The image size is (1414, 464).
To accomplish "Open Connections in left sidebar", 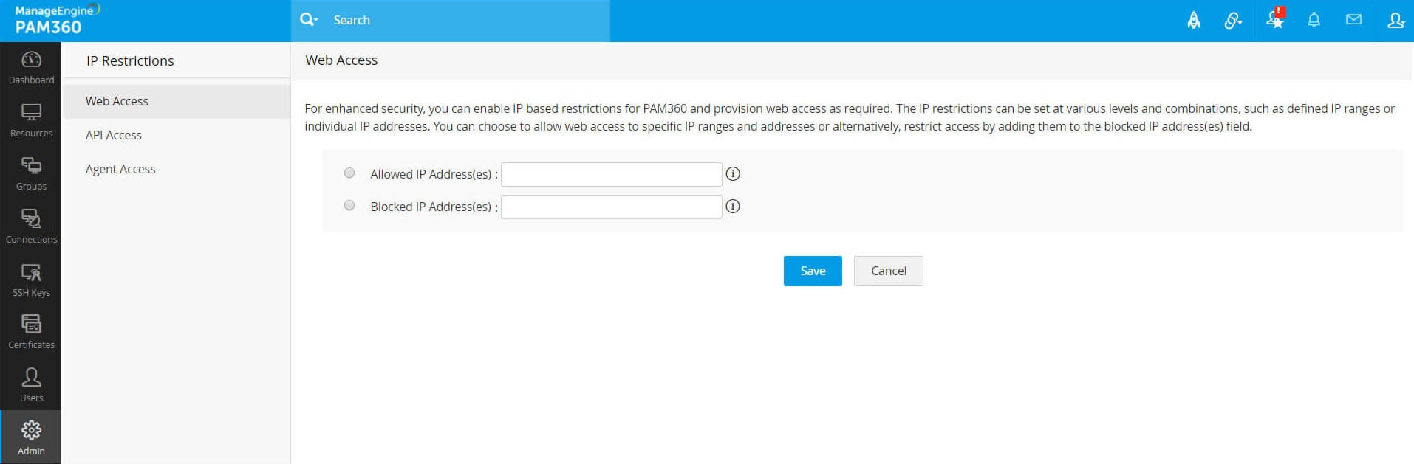I will [31, 219].
